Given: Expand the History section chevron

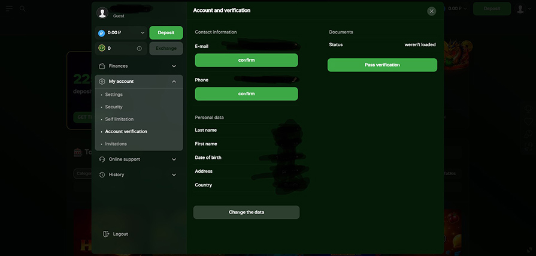Looking at the screenshot, I should pos(174,174).
